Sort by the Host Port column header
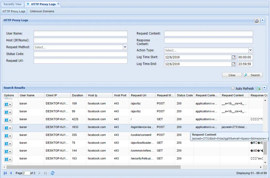This screenshot has height=178, width=270. [121, 95]
